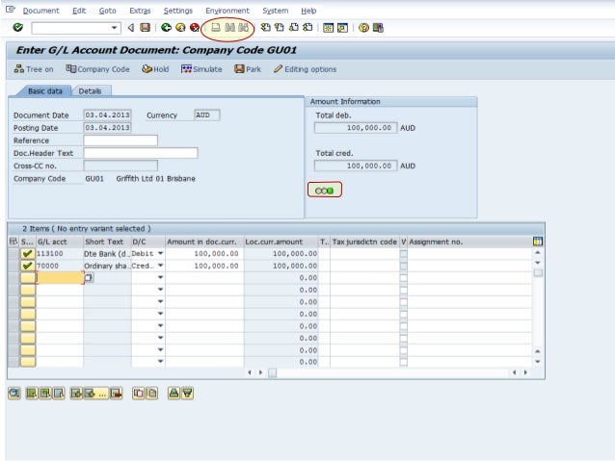Click the Park button
The width and height of the screenshot is (615, 461).
tap(248, 69)
